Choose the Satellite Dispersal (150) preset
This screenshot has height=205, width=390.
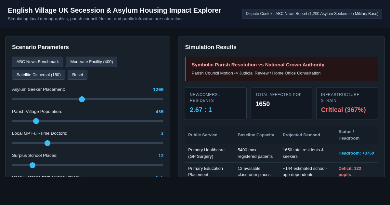pyautogui.click(x=38, y=75)
